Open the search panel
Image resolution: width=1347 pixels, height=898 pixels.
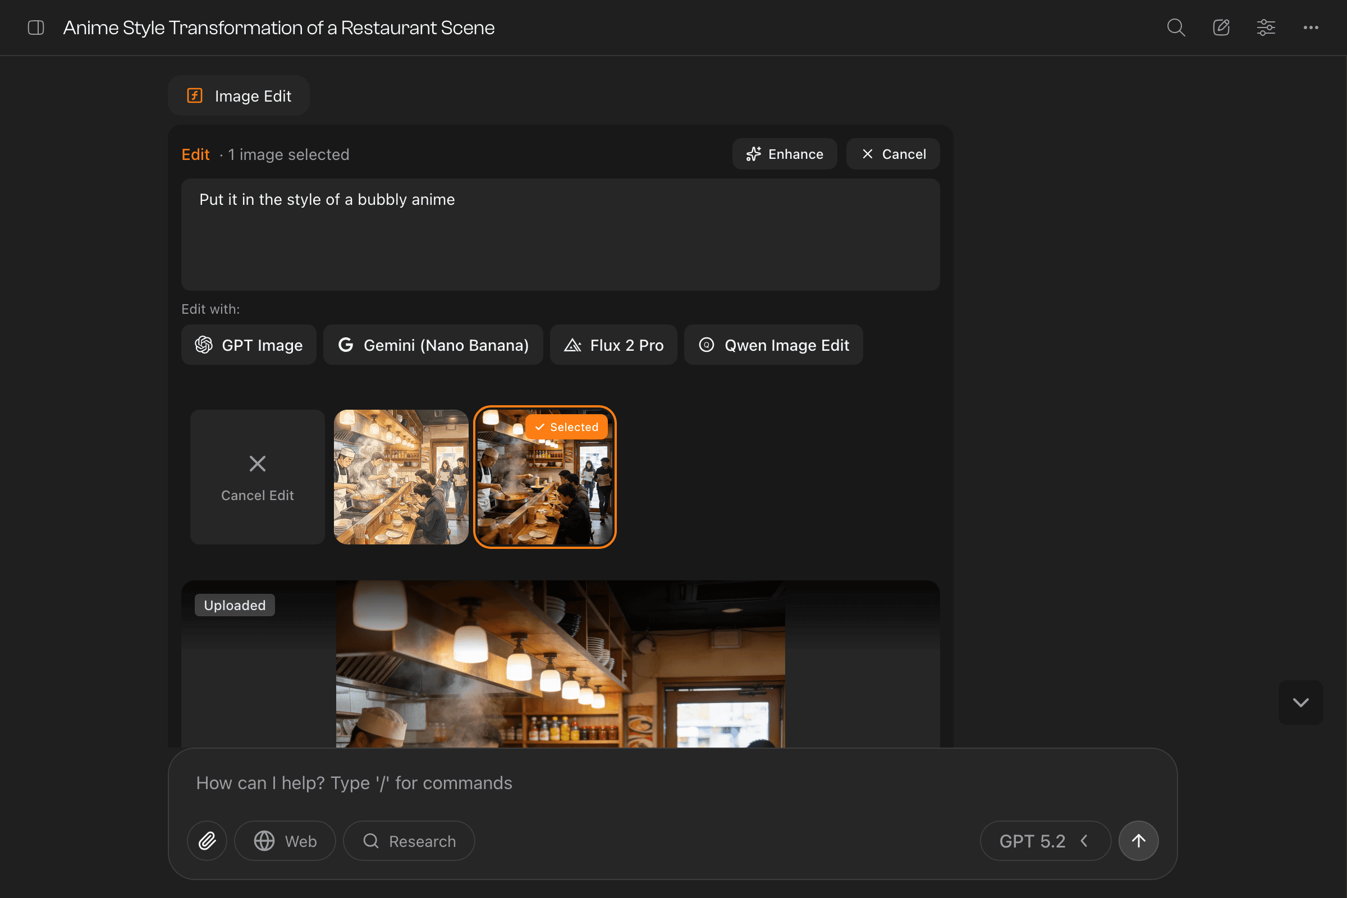point(1176,27)
